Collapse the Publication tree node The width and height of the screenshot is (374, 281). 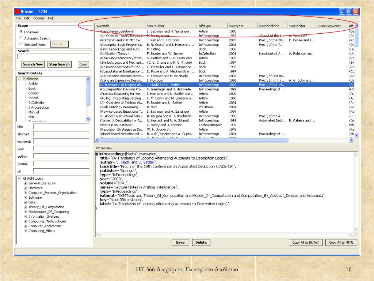pos(20,79)
